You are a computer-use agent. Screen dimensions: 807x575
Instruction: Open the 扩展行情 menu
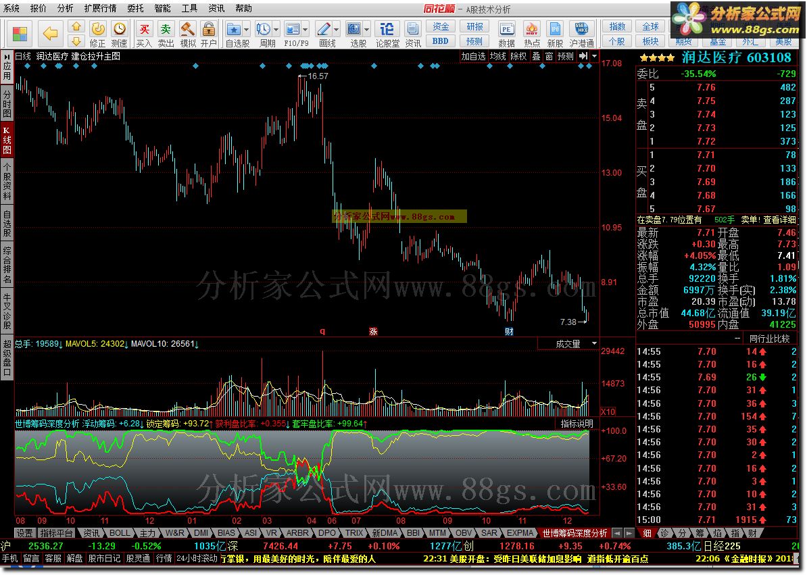point(100,8)
